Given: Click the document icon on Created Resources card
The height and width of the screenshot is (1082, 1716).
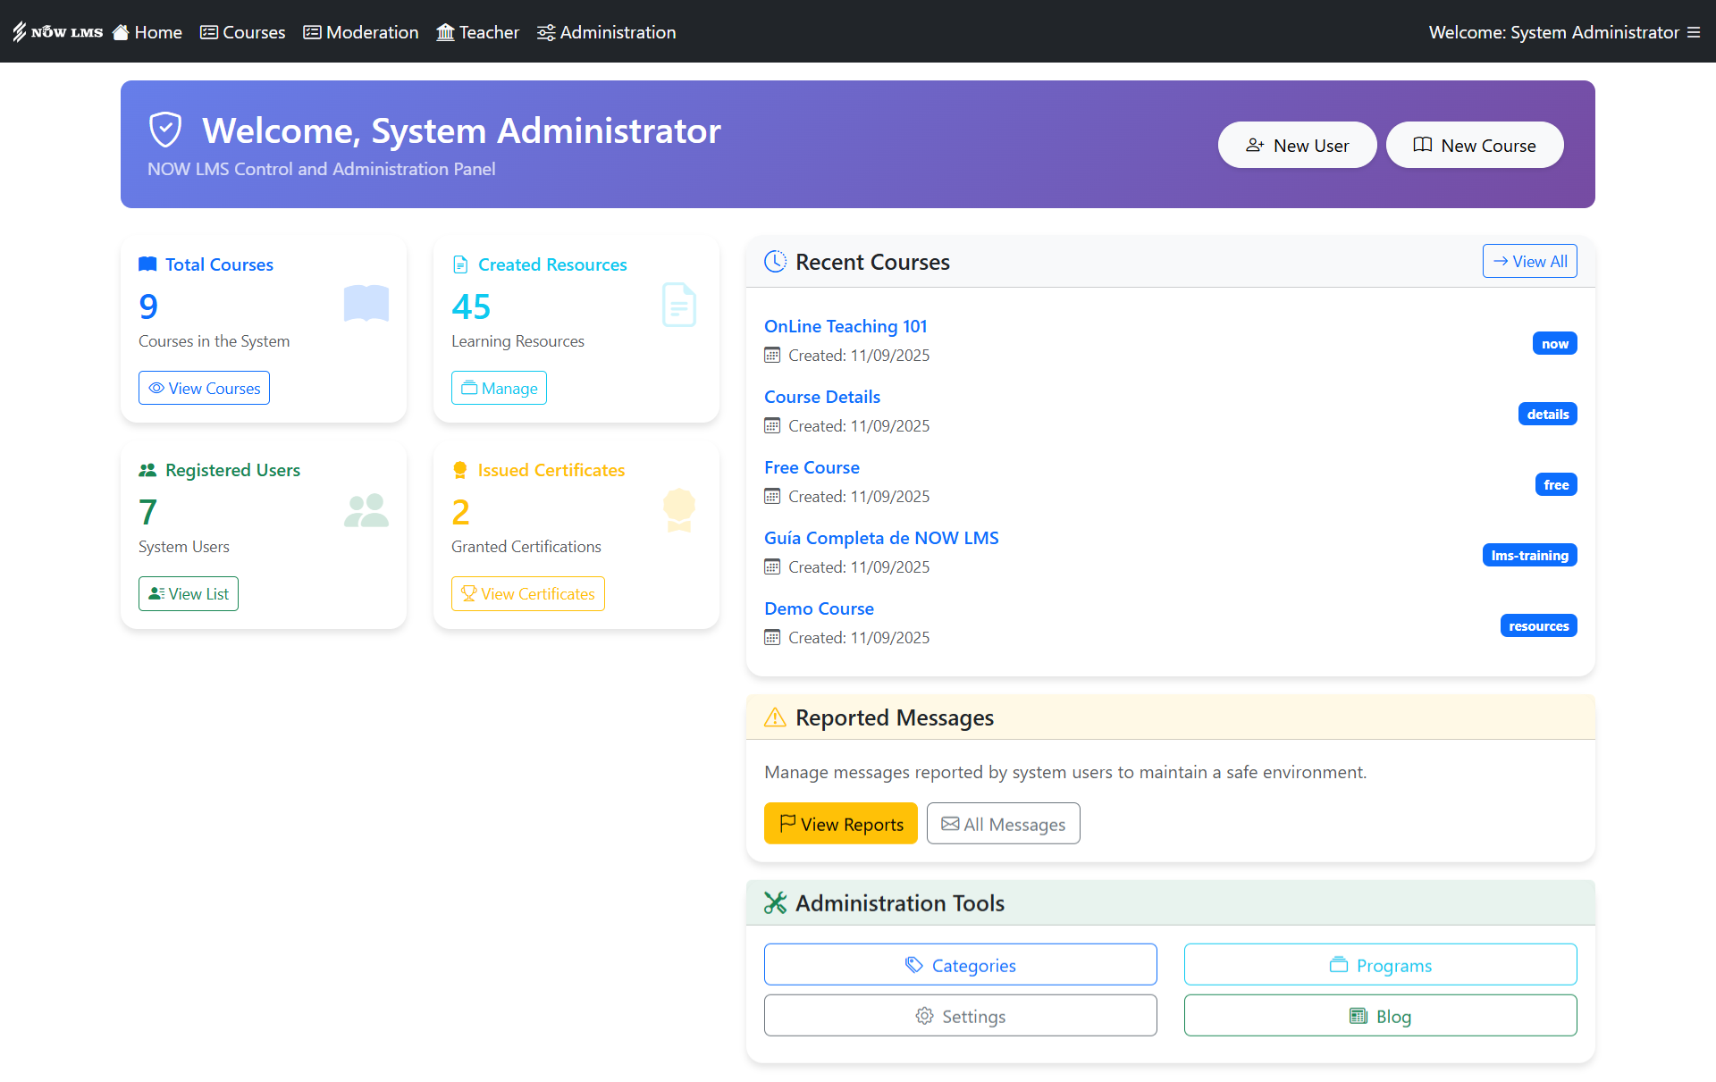Looking at the screenshot, I should 679,305.
